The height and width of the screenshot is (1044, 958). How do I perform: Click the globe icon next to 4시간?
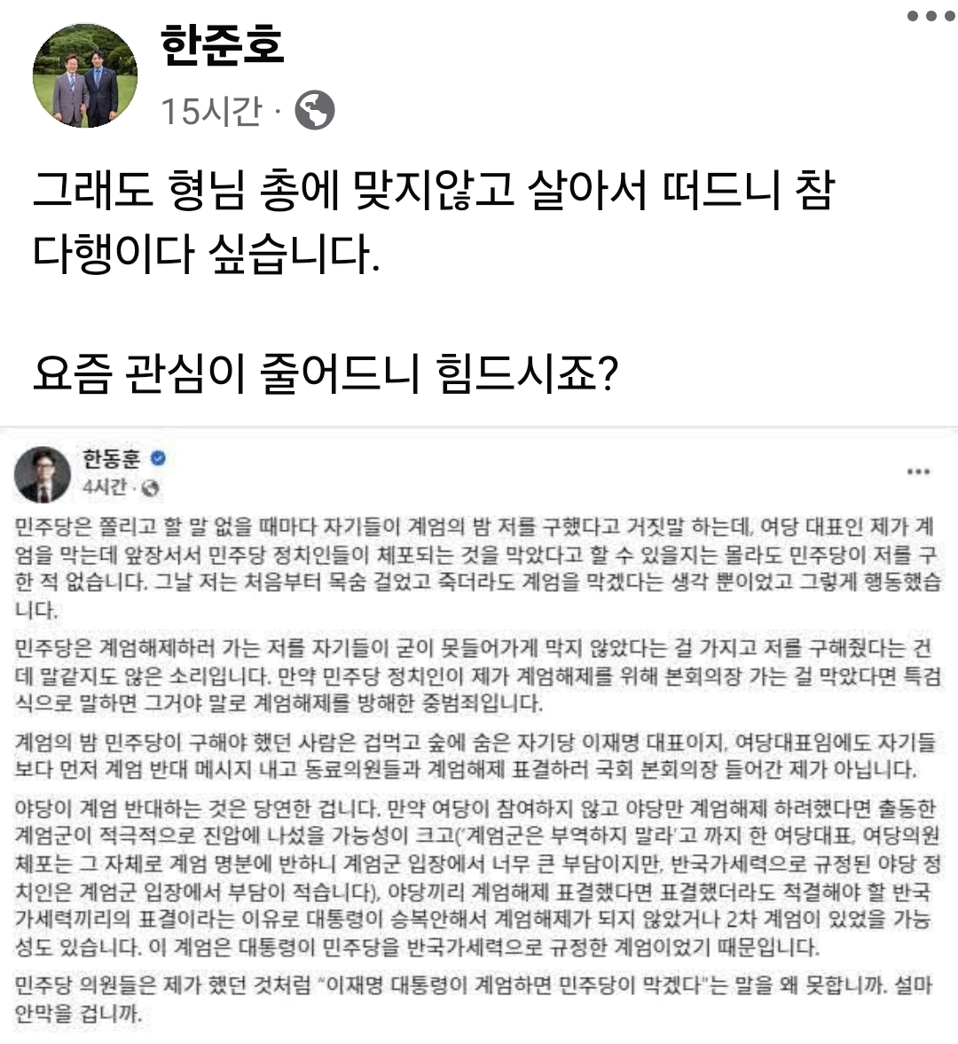click(x=150, y=488)
